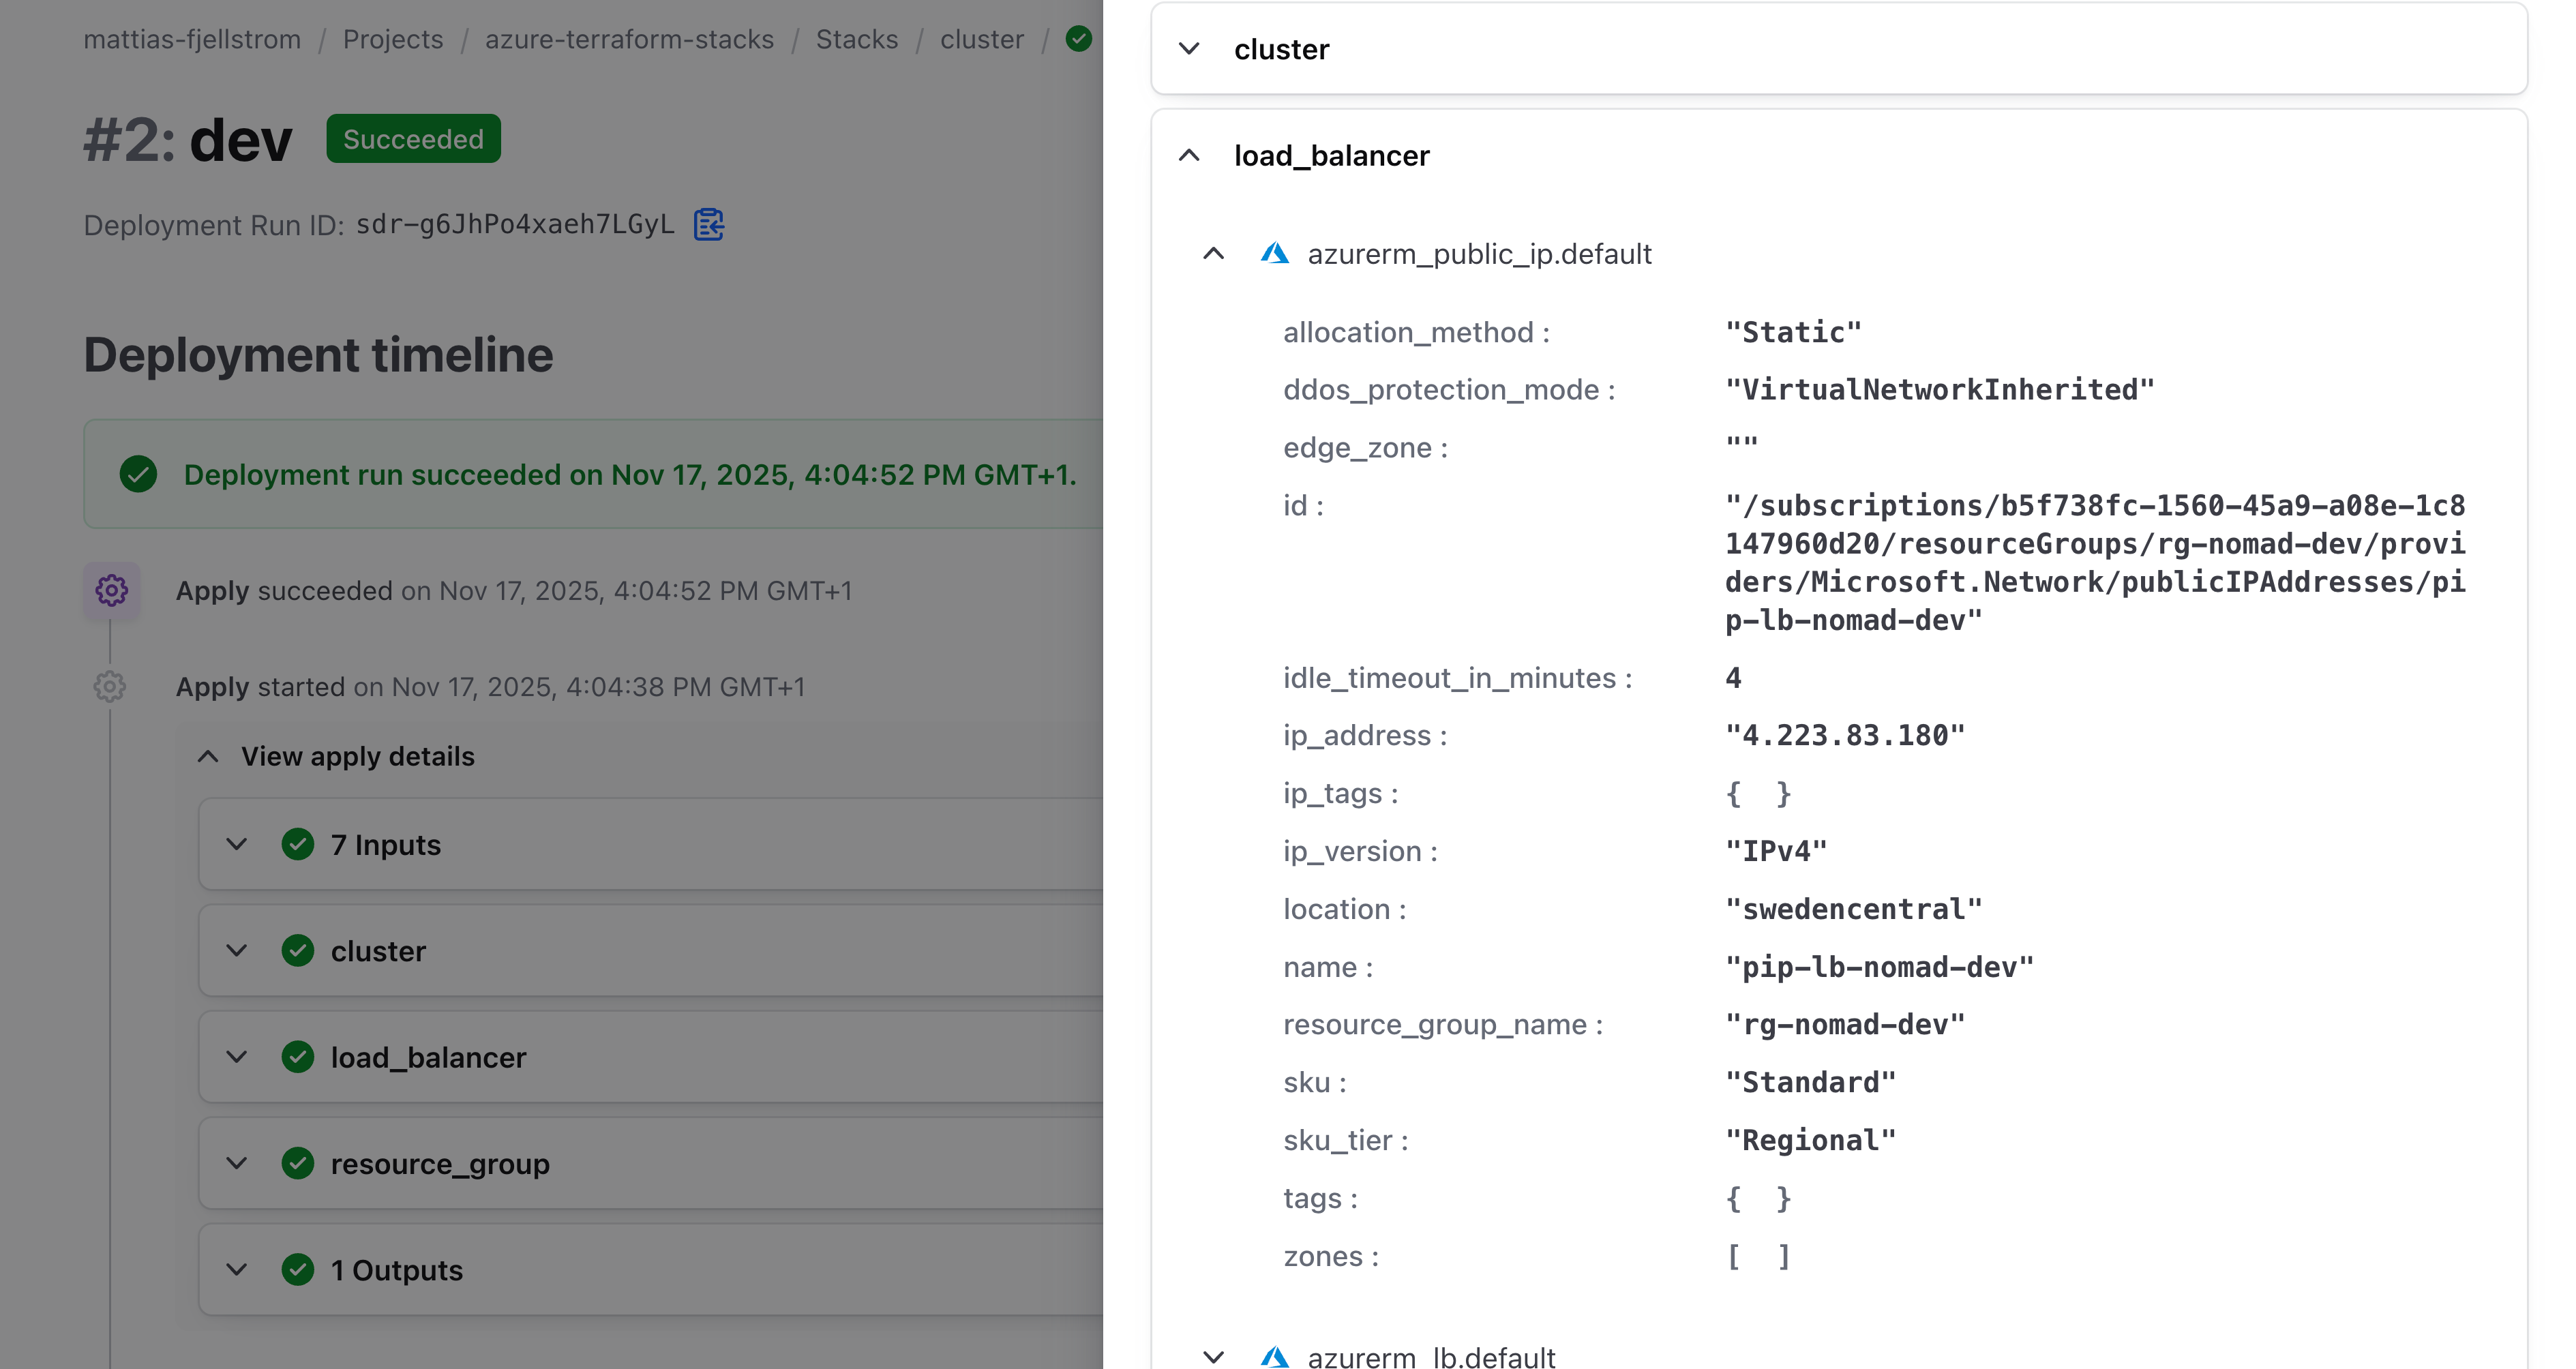Click green check icon in breadcrumb
The width and height of the screenshot is (2576, 1369).
coord(1078,39)
